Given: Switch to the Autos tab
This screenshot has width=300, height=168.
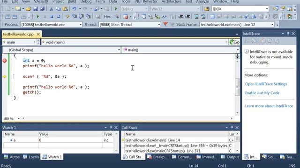Looking at the screenshot, I should [12, 157].
